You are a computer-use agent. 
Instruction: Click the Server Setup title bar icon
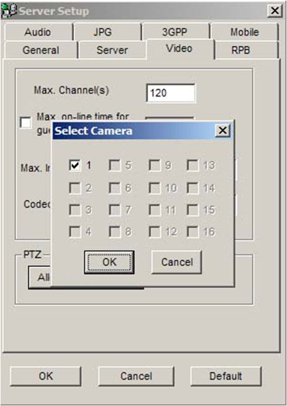coord(9,11)
